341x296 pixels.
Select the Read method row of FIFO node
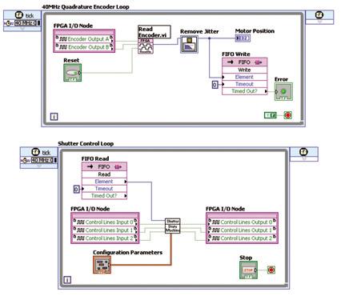click(104, 174)
